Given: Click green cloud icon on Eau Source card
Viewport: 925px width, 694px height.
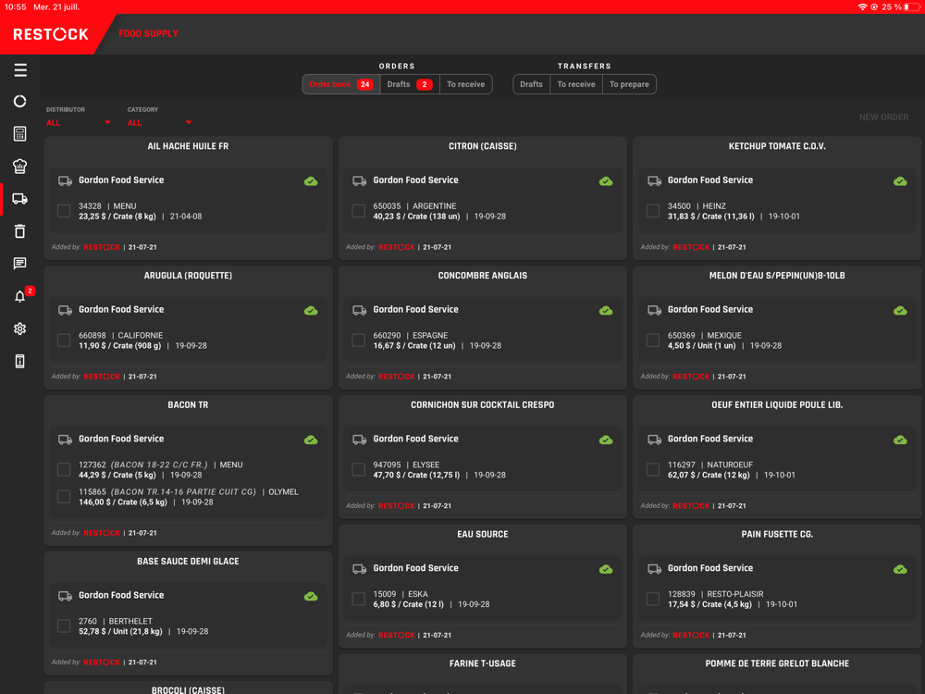Looking at the screenshot, I should [606, 569].
